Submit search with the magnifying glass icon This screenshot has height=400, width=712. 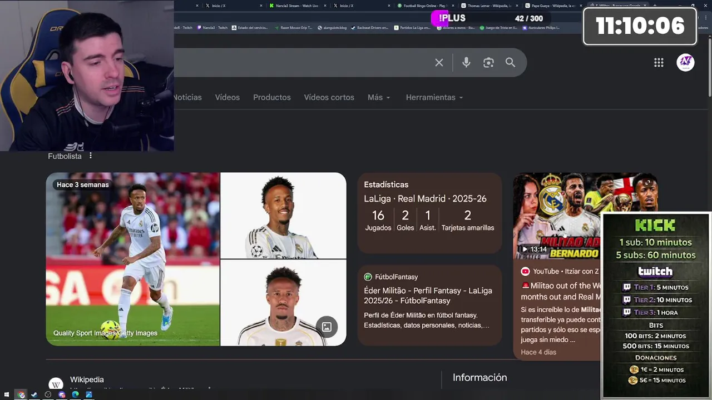510,63
